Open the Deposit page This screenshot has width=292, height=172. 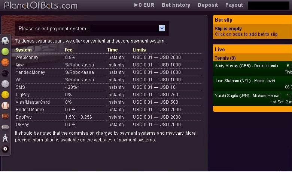coord(208,5)
